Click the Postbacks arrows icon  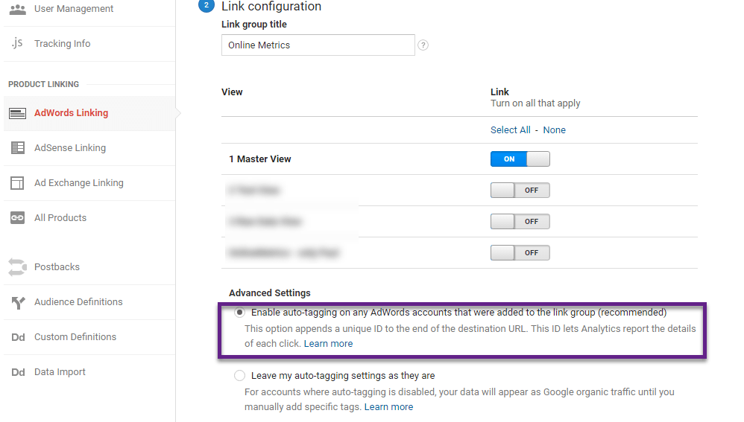click(18, 267)
